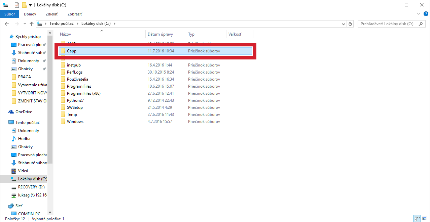Open the customize quick access toolbar dropdown
The image size is (430, 222).
30,5
